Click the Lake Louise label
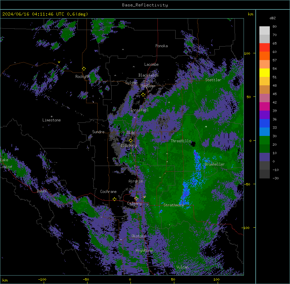Screen dimensions: 290x284 (x=6, y=163)
